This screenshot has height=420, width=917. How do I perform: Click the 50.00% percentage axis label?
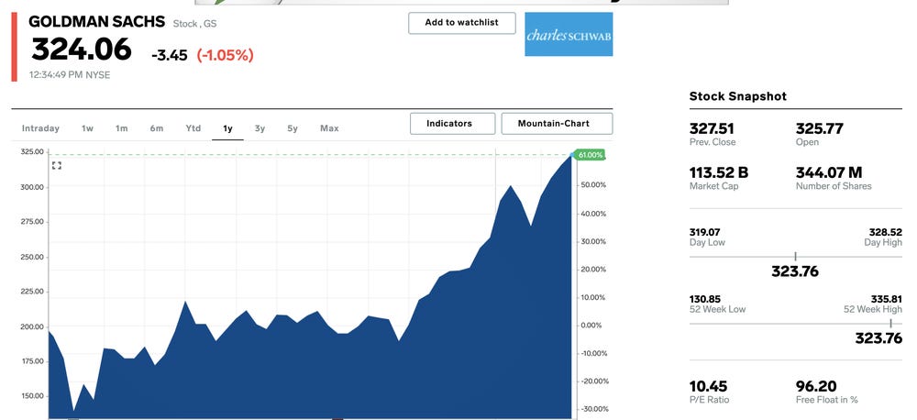(x=594, y=185)
